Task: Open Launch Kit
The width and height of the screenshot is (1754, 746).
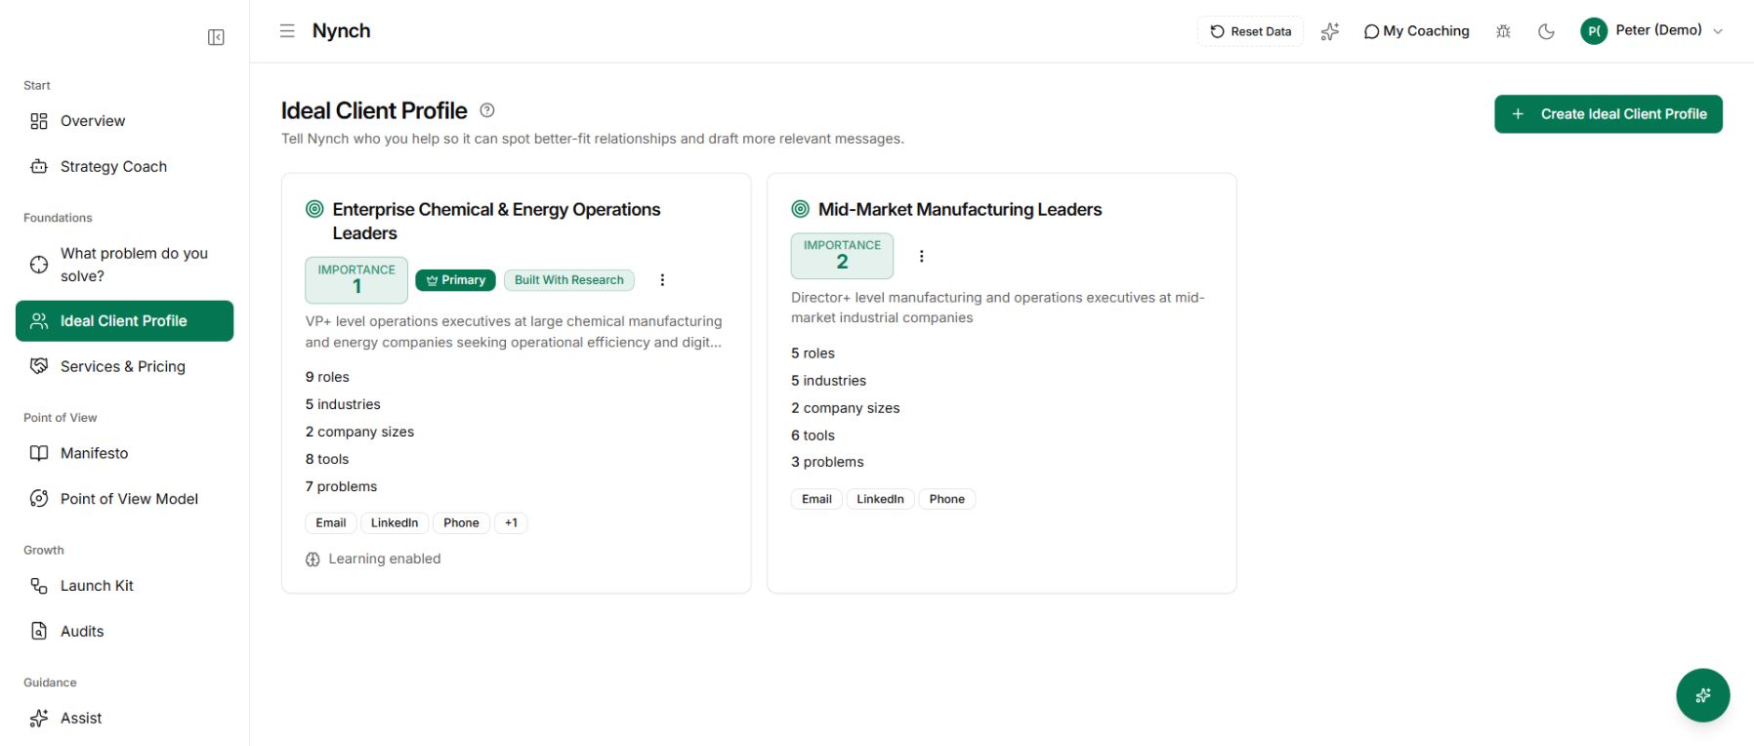Action: 124,586
